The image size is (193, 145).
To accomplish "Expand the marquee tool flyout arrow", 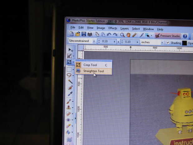I will (73, 70).
